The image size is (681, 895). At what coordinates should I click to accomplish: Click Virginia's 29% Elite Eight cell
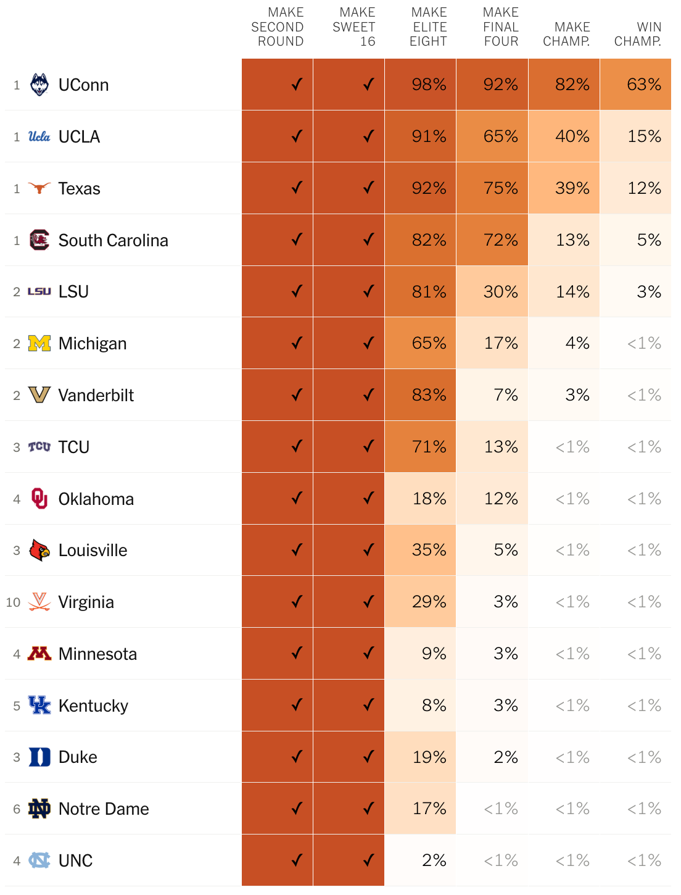[421, 602]
